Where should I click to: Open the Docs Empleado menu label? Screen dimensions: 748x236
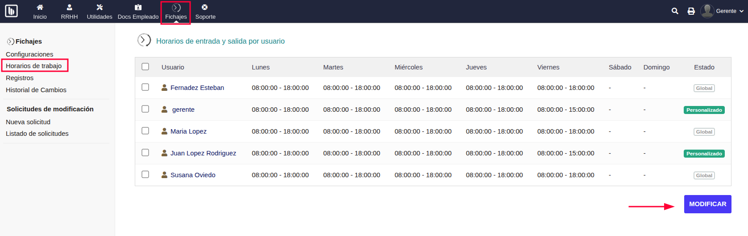coord(138,17)
